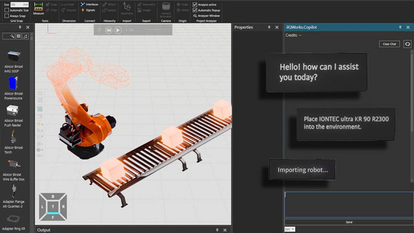Switch to the Properties panel
This screenshot has height=233, width=414.
[x=243, y=27]
